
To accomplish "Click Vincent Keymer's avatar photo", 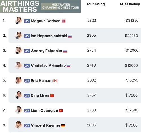I will [x=19, y=125].
